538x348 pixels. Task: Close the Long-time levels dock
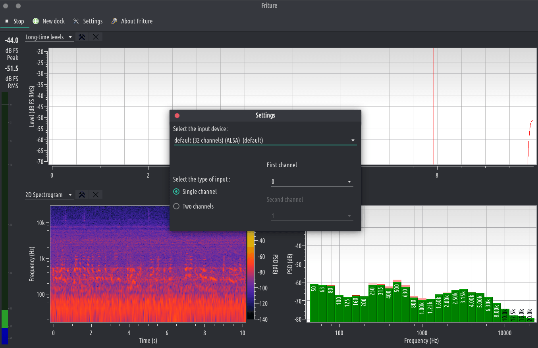[96, 37]
